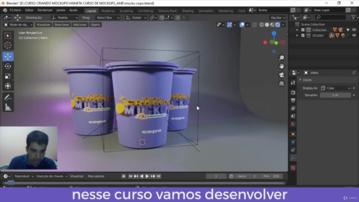The height and width of the screenshot is (202, 359).
Task: Expand the Collection tree row
Action: pyautogui.click(x=297, y=30)
